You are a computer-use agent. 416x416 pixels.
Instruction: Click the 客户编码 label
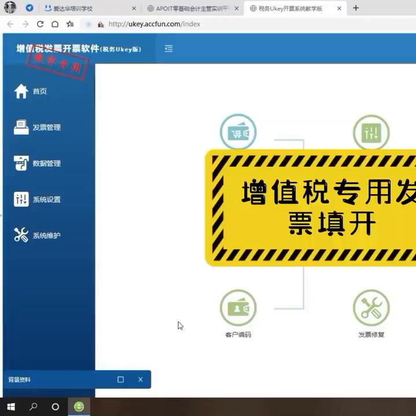pos(238,335)
